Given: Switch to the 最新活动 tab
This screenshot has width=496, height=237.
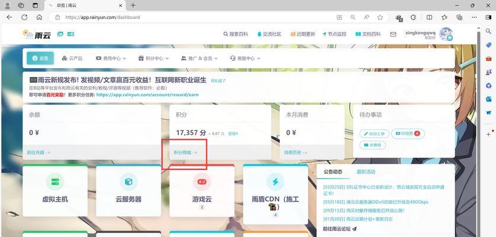Looking at the screenshot, I should (x=366, y=172).
